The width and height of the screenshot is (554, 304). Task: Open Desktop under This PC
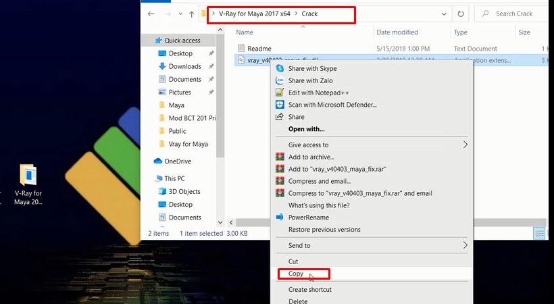(x=180, y=204)
